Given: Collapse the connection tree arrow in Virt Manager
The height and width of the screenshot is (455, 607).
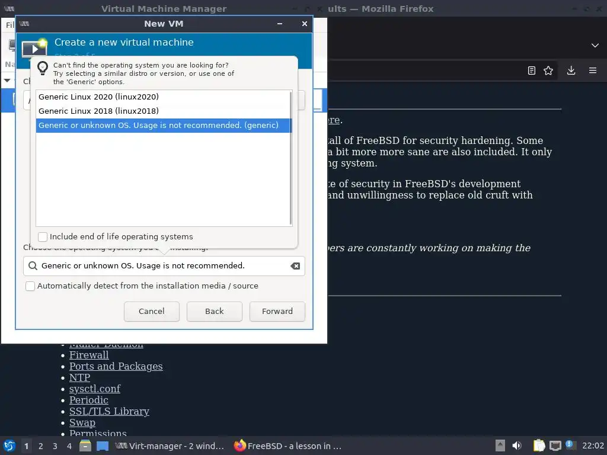Looking at the screenshot, I should (x=7, y=81).
